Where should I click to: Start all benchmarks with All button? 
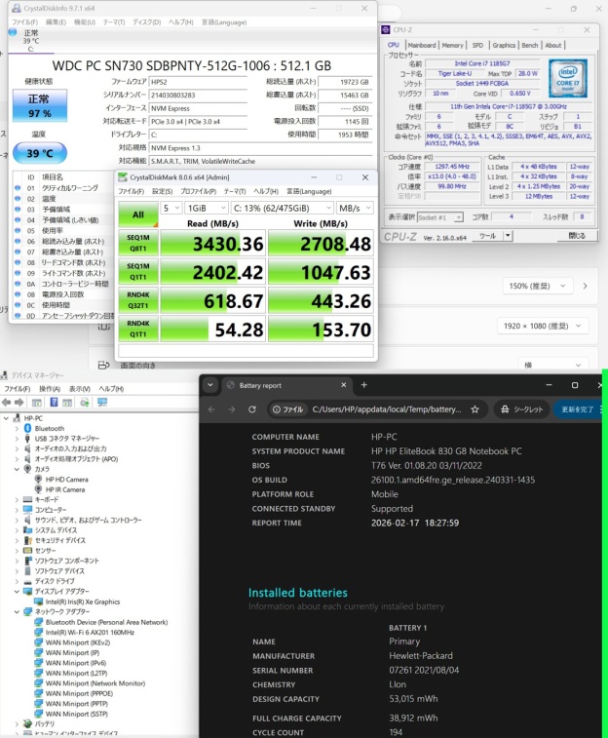click(x=137, y=214)
